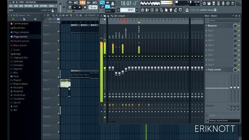Open the Playlist view icon
Image resolution: width=249 pixels, height=140 pixels.
pyautogui.click(x=142, y=10)
